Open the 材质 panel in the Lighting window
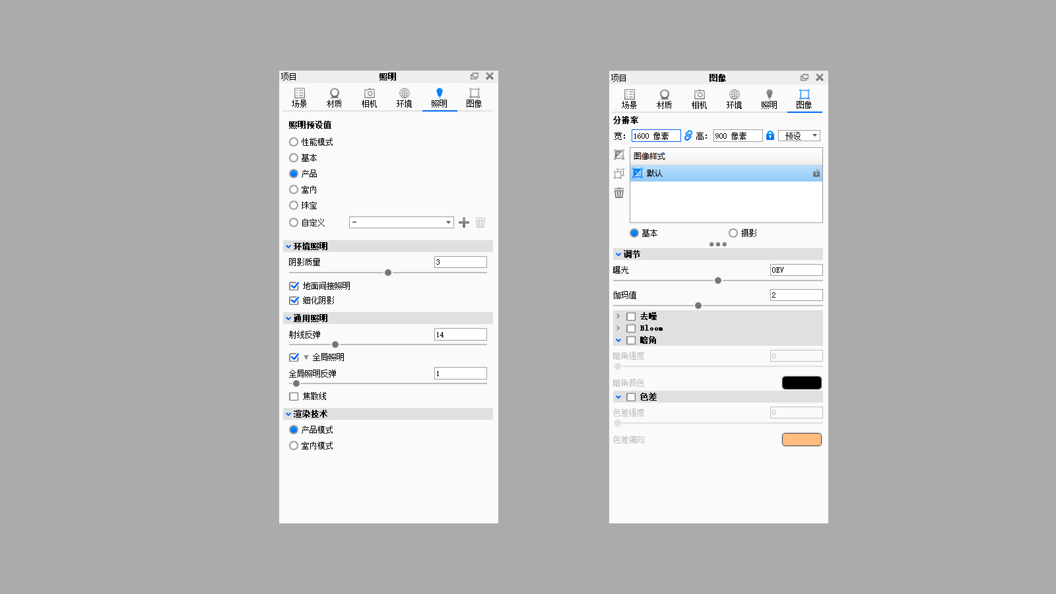 [x=334, y=98]
